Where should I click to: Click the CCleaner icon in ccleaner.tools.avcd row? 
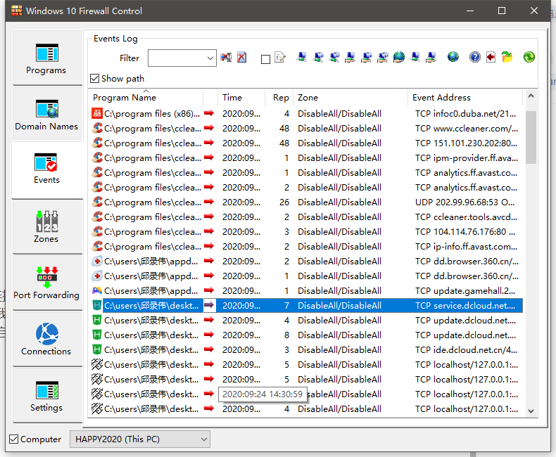click(x=97, y=217)
